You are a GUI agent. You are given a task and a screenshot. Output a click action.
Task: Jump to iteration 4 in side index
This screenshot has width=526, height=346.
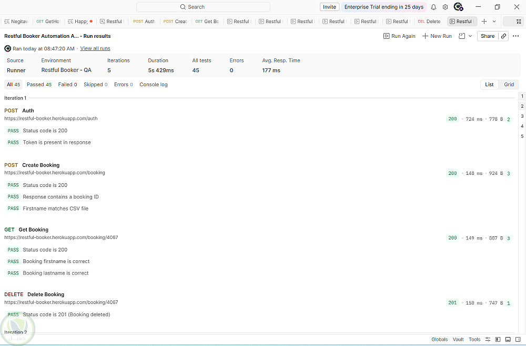pyautogui.click(x=522, y=127)
